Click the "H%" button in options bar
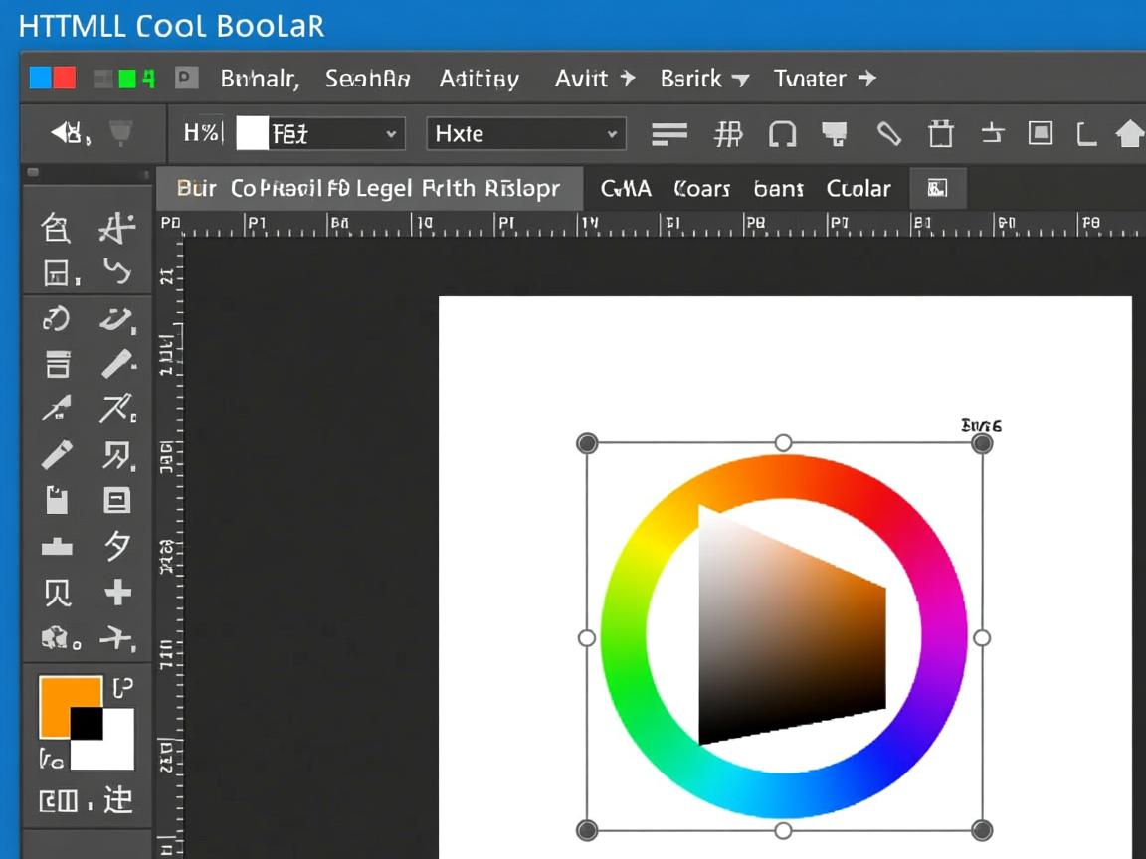The height and width of the screenshot is (859, 1146). point(202,133)
